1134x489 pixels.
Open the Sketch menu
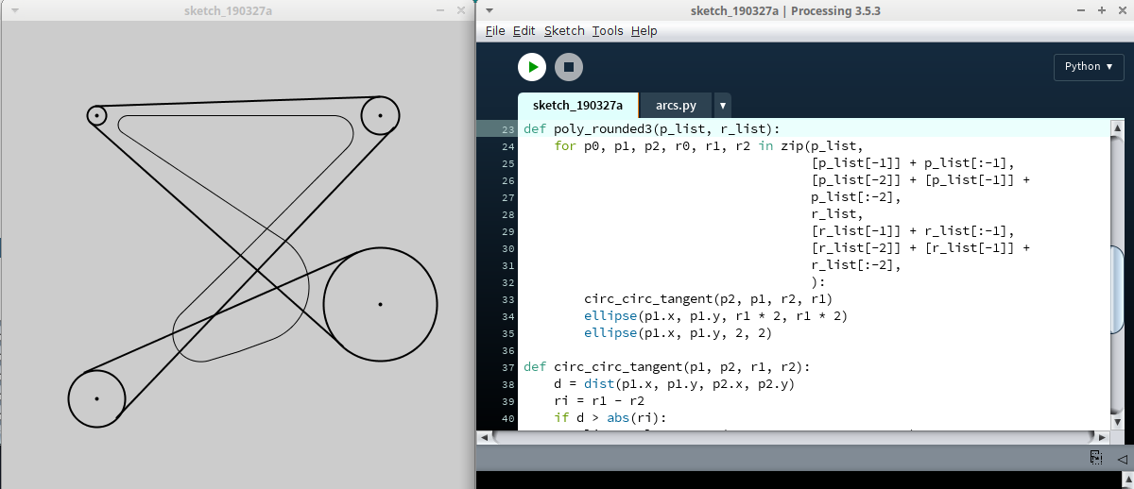[x=564, y=31]
